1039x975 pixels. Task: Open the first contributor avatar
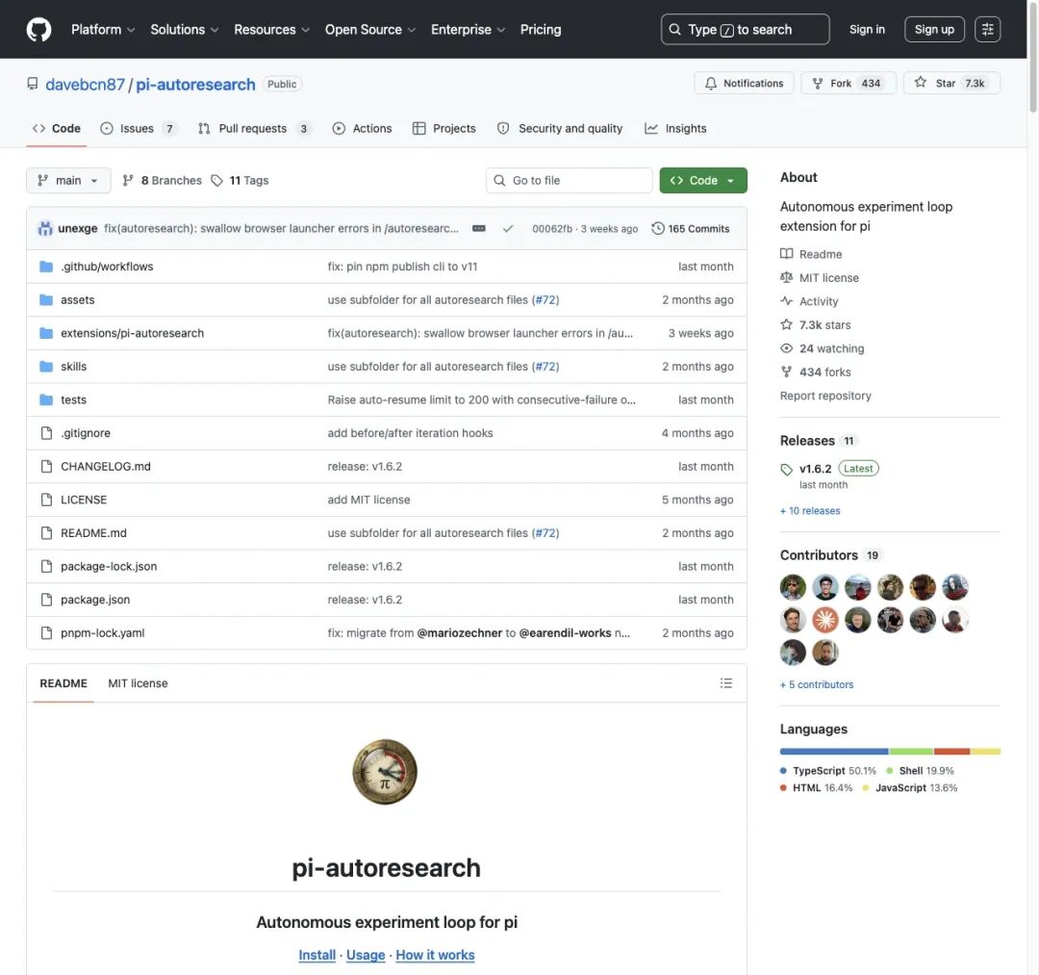click(793, 587)
